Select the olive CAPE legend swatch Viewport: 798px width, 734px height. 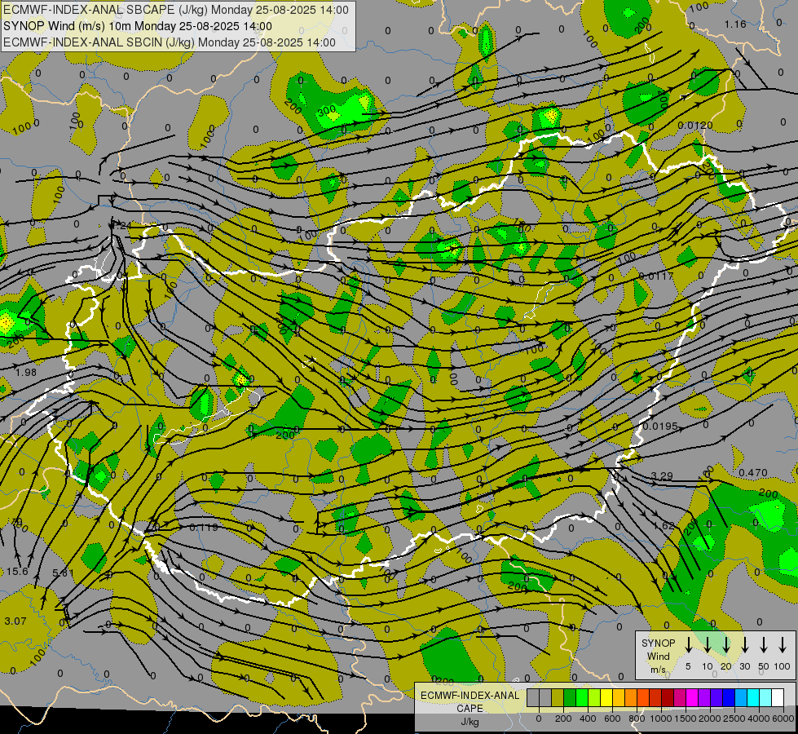(558, 697)
